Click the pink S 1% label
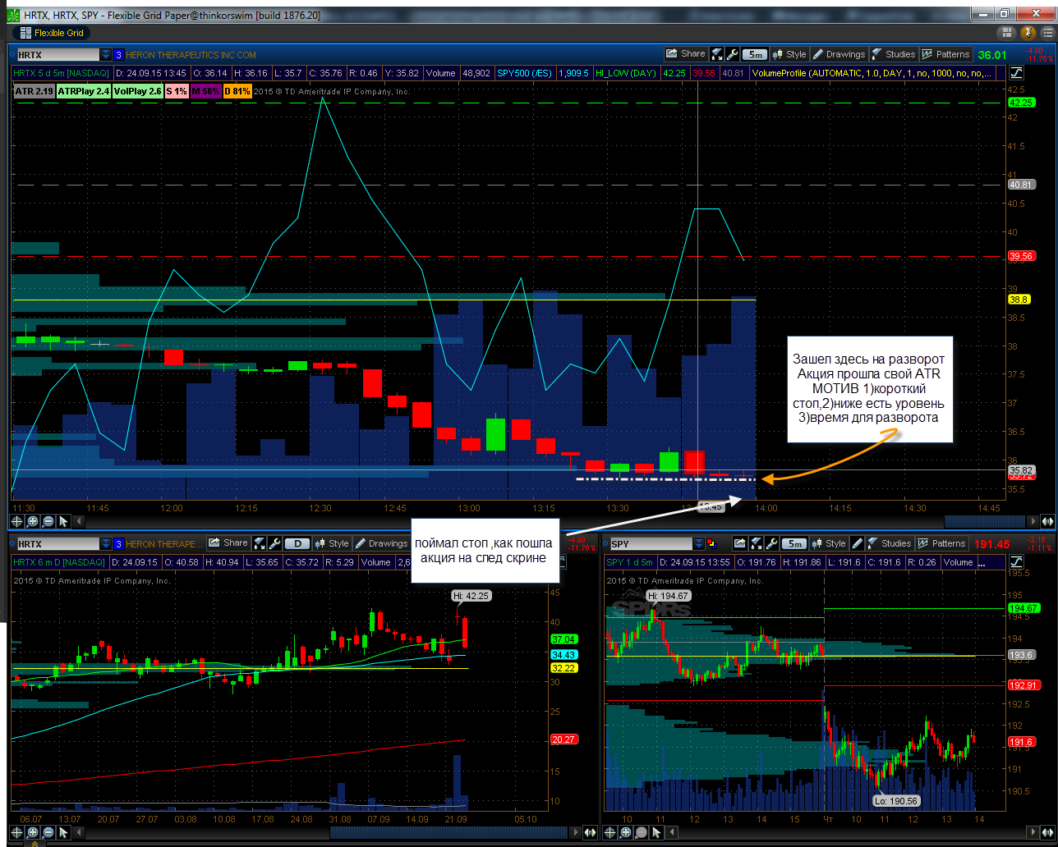 [177, 91]
